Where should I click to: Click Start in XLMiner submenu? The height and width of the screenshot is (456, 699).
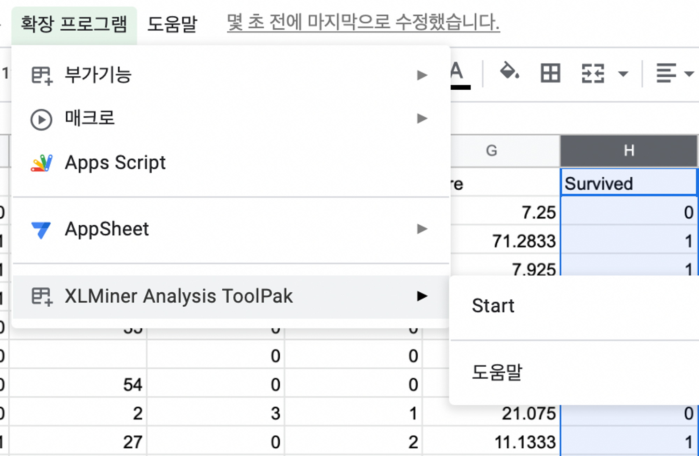pyautogui.click(x=493, y=306)
